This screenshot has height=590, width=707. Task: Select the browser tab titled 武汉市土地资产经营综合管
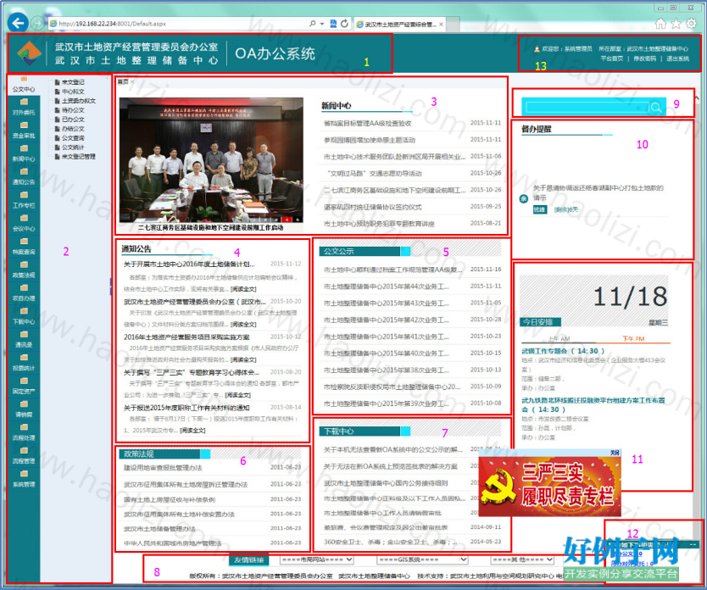point(400,25)
